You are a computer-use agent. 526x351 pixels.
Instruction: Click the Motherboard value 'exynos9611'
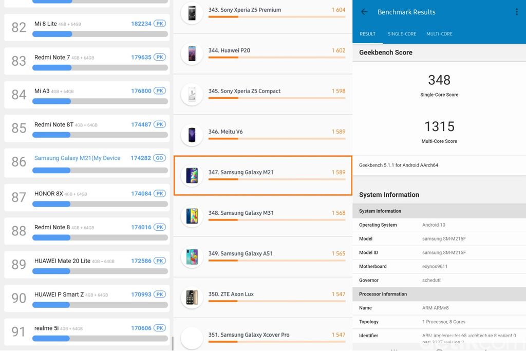click(x=435, y=266)
